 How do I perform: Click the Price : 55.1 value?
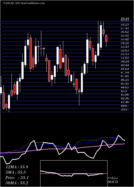pyautogui.click(x=17, y=178)
